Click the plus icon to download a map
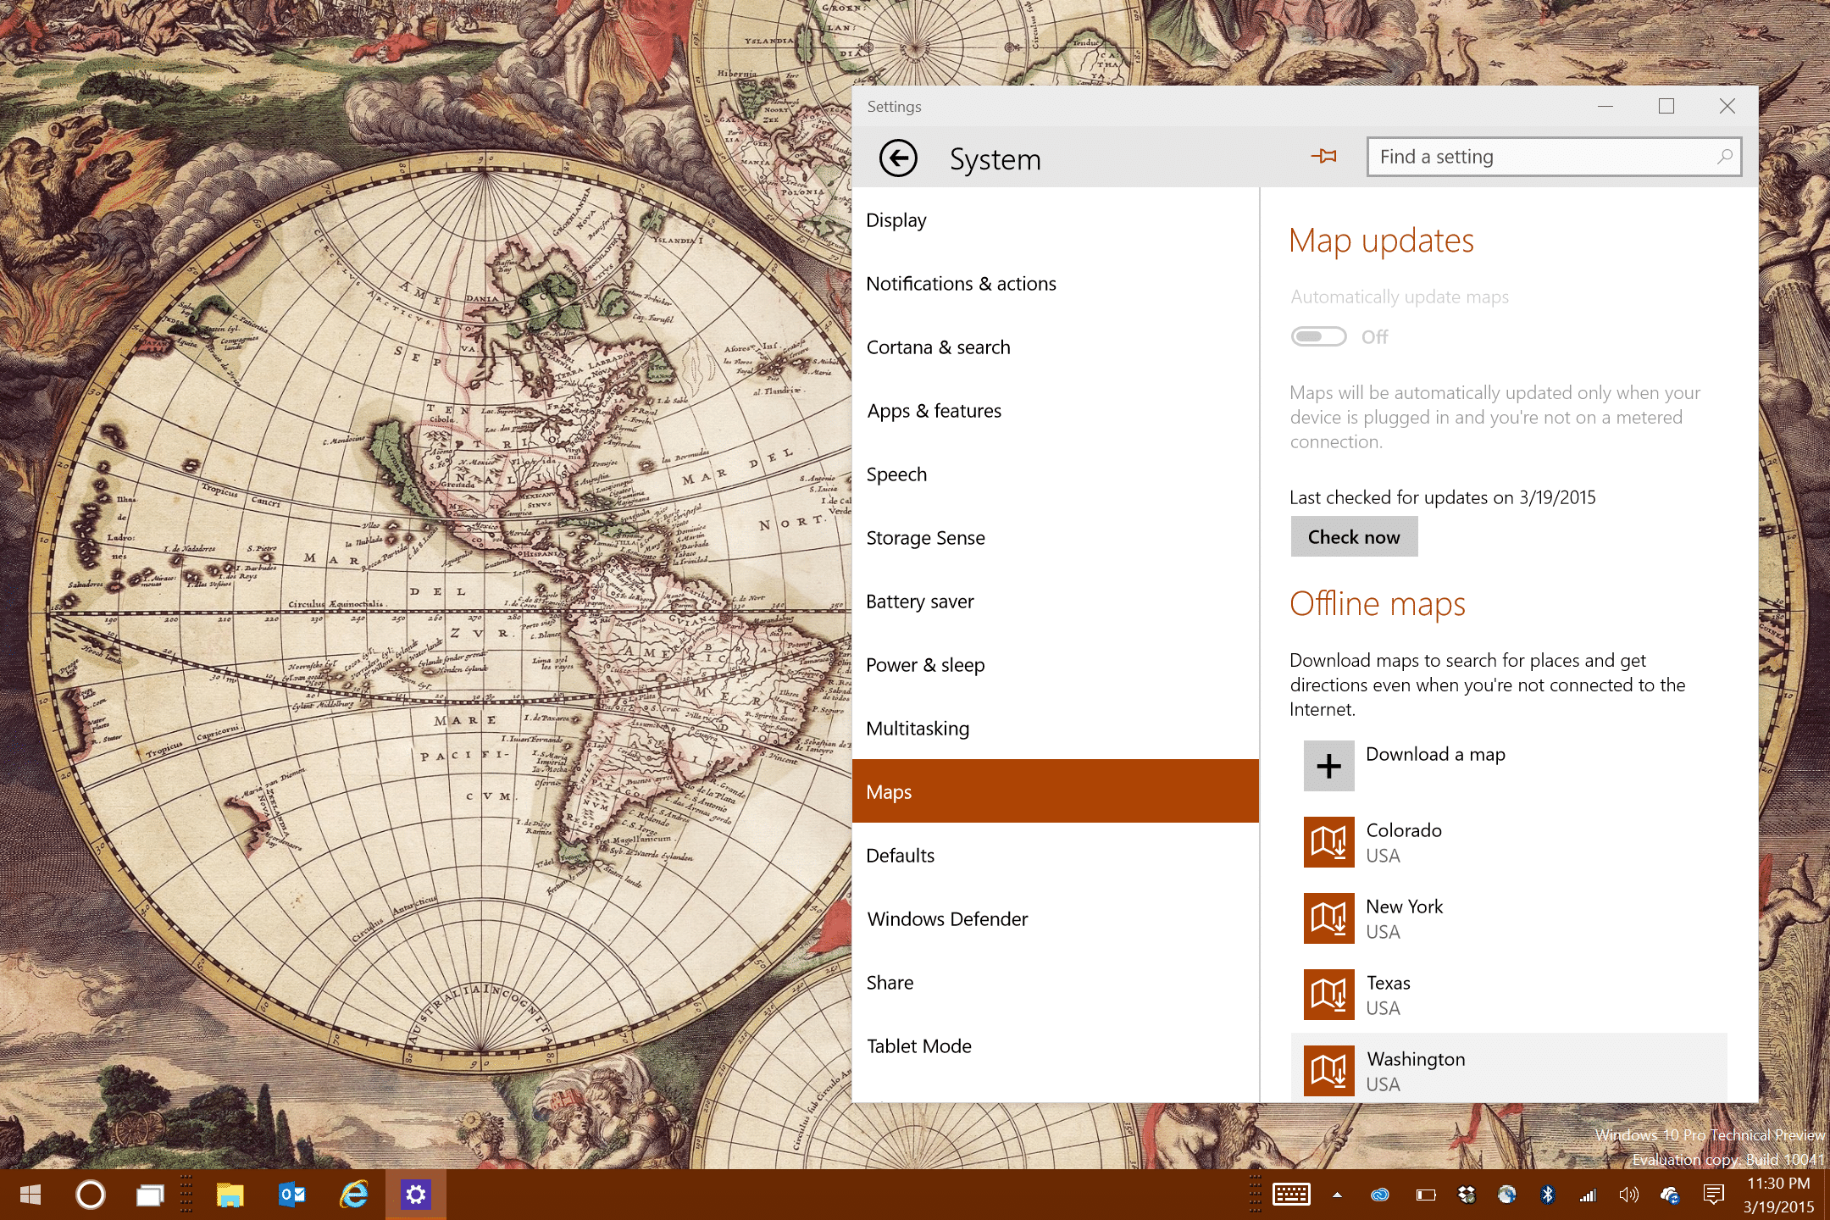The image size is (1830, 1220). 1328,766
